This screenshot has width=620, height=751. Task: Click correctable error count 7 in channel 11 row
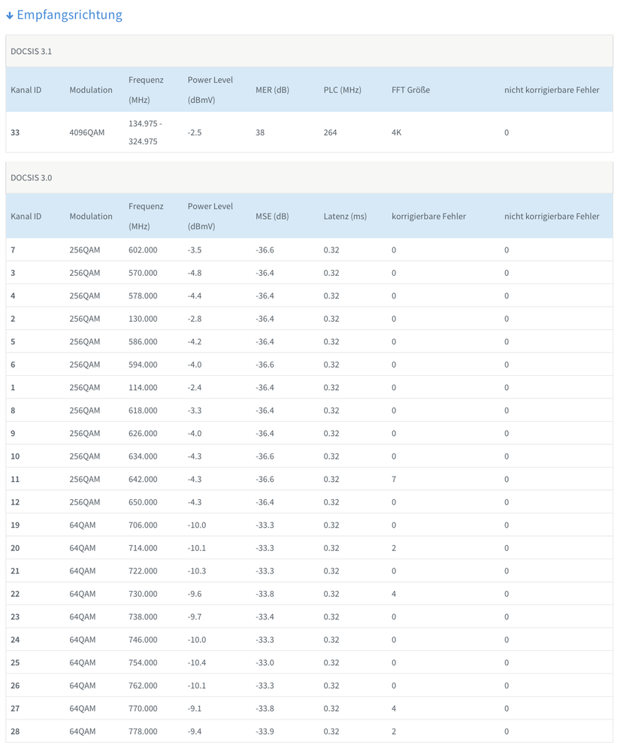pos(394,480)
